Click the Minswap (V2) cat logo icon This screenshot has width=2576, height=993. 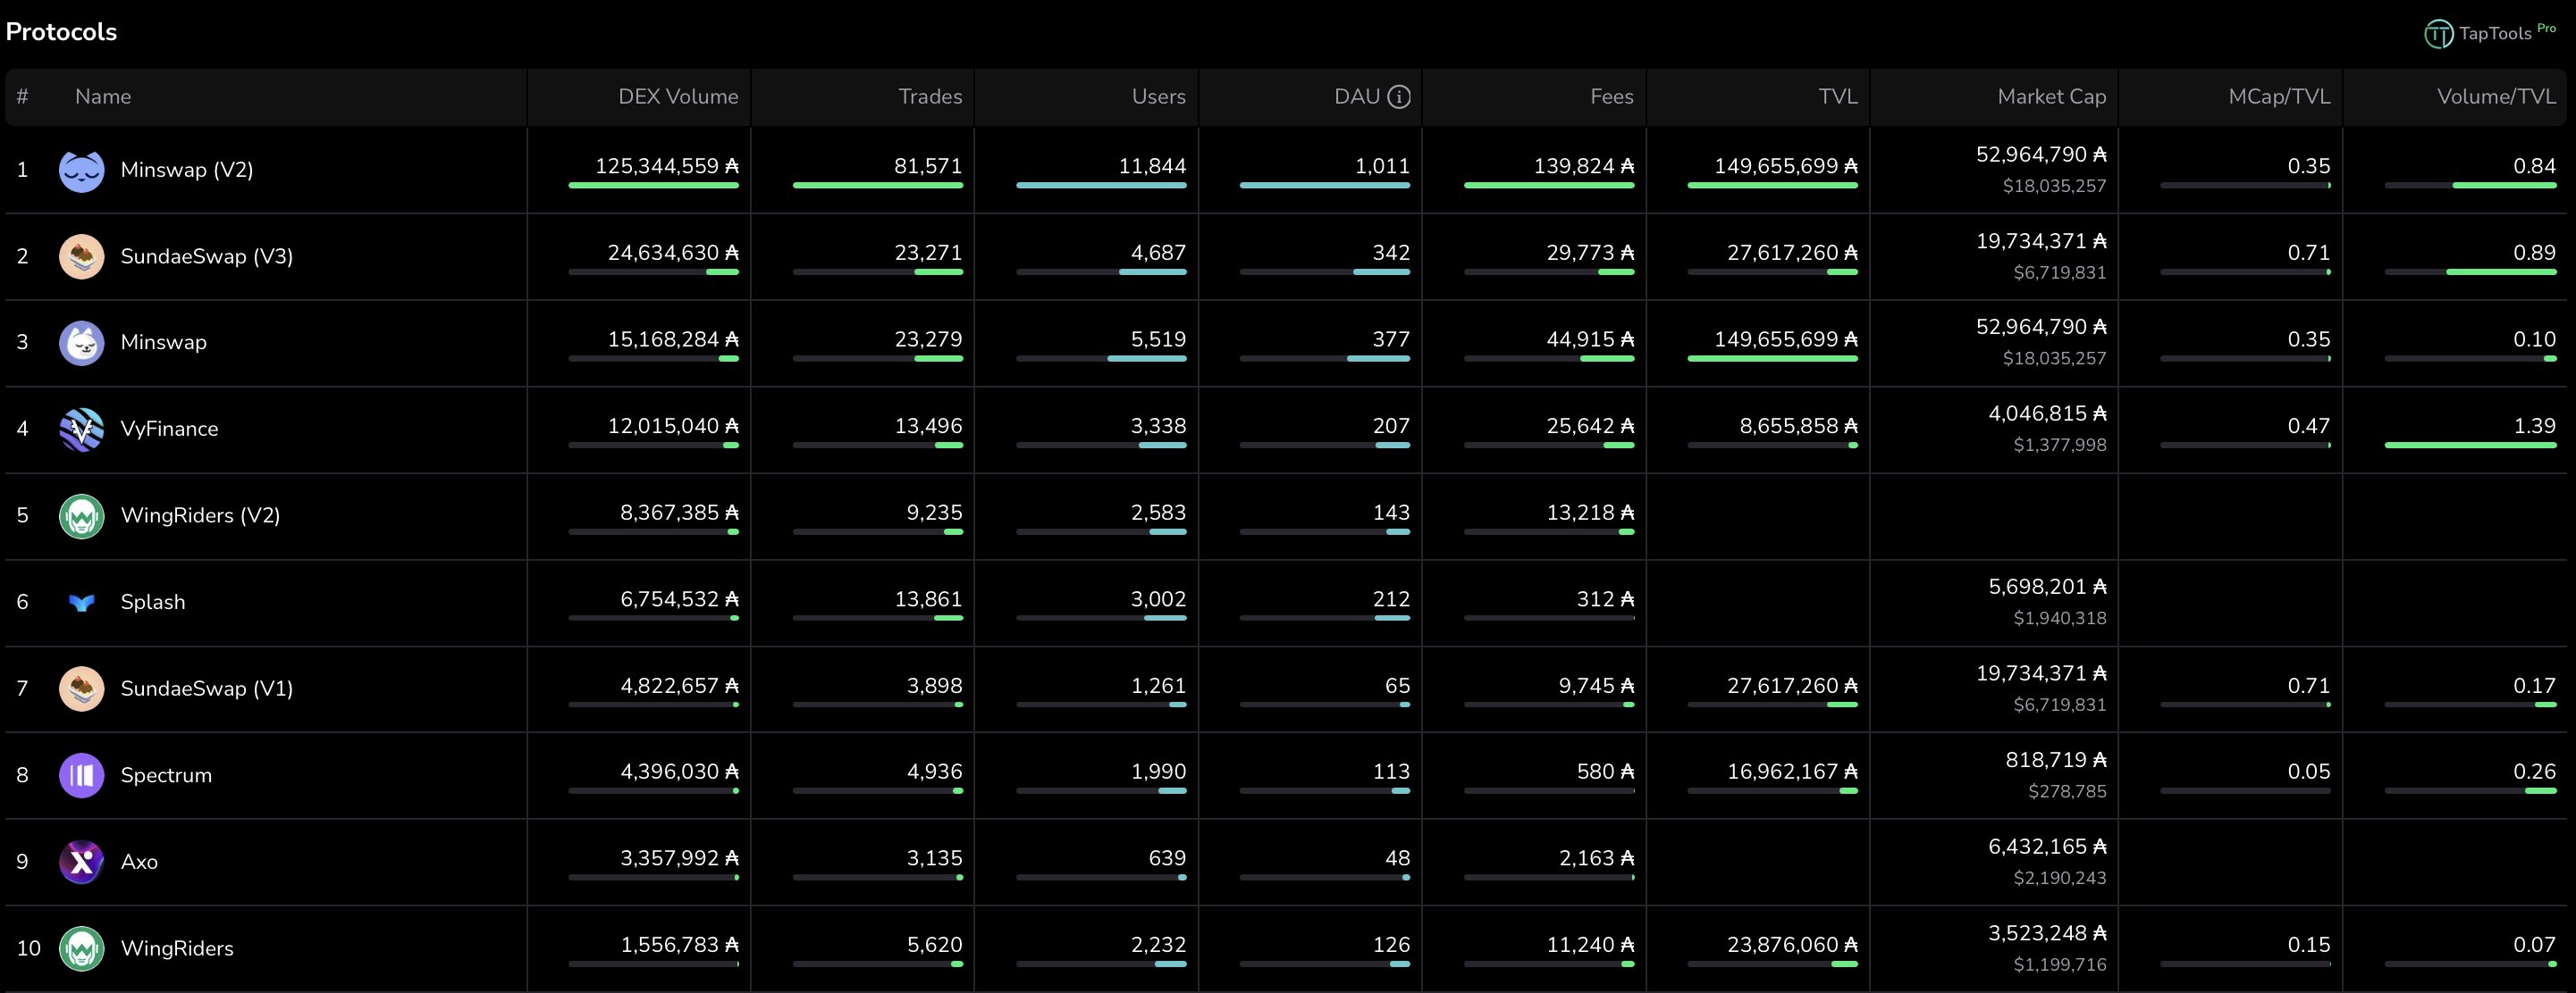81,171
